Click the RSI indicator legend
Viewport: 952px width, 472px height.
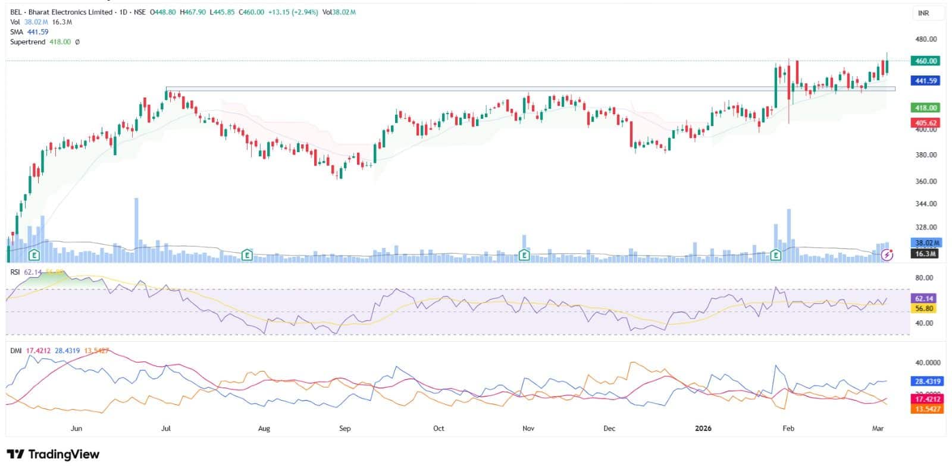point(36,272)
